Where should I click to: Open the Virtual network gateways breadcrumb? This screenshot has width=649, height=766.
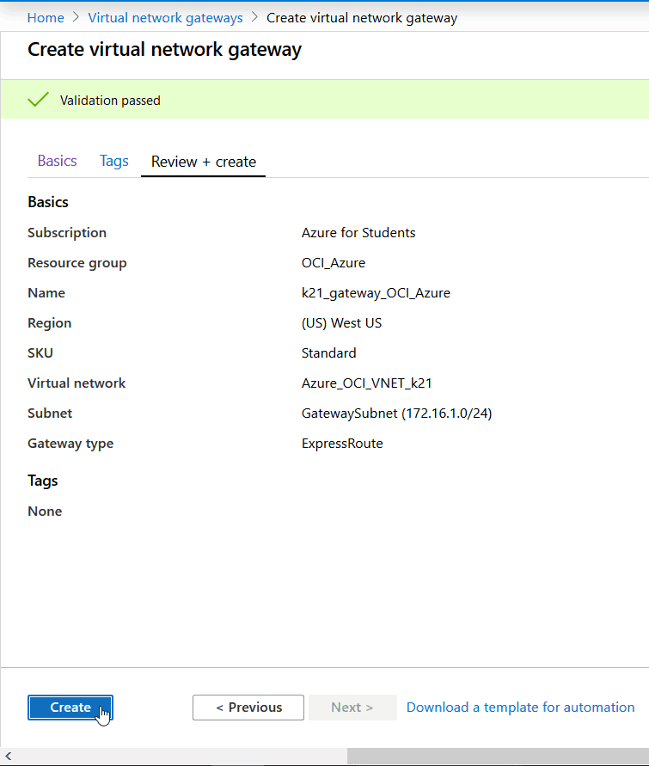(x=165, y=17)
